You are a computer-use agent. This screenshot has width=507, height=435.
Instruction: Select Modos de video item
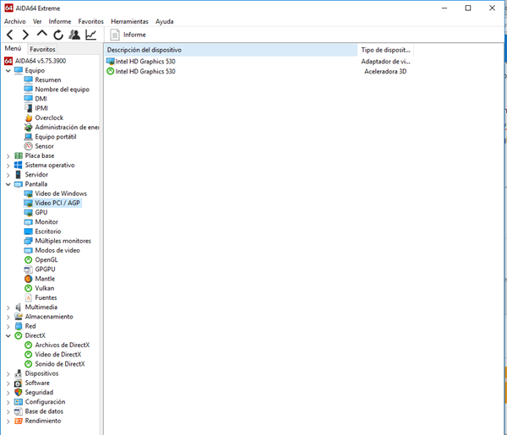(57, 251)
